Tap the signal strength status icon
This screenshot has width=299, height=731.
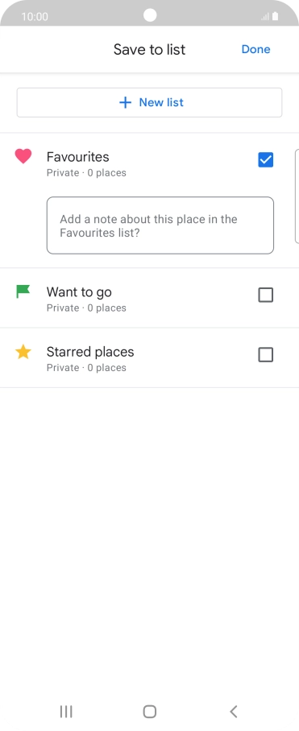(265, 17)
